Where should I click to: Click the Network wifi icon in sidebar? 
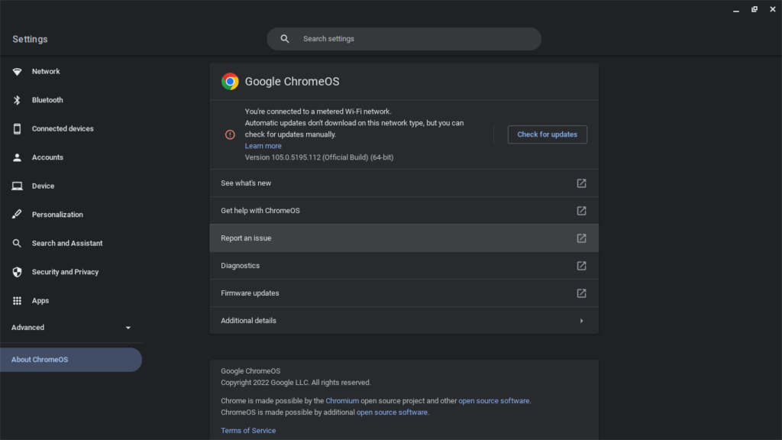[17, 72]
